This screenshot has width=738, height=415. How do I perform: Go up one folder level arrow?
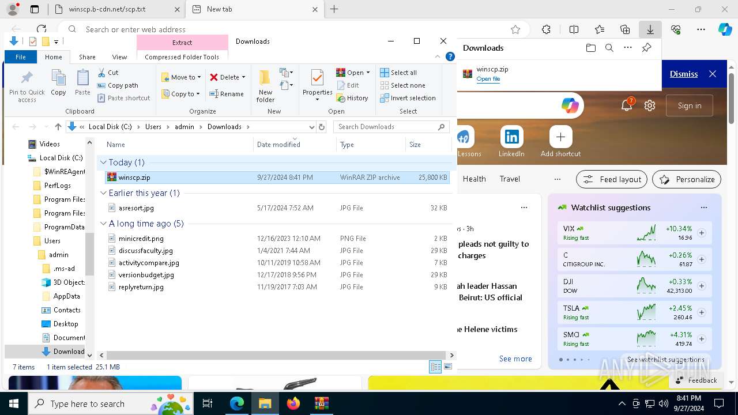58,127
